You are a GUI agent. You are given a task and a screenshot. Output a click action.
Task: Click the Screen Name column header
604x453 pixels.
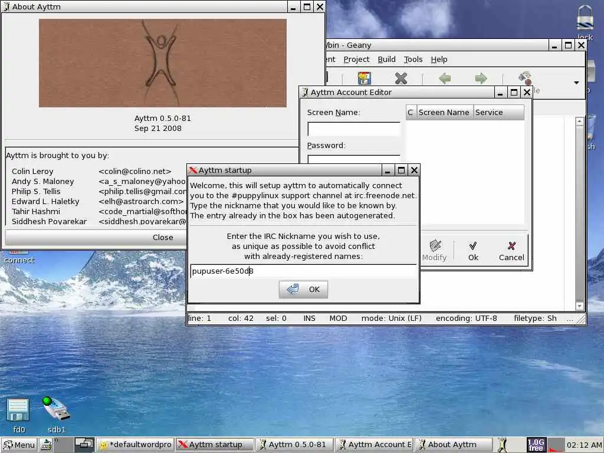(444, 113)
